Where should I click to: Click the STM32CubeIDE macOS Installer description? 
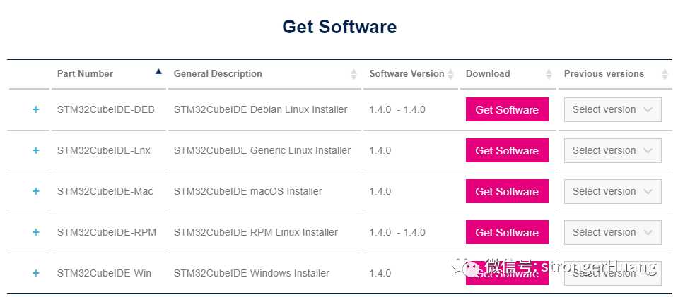coord(248,191)
